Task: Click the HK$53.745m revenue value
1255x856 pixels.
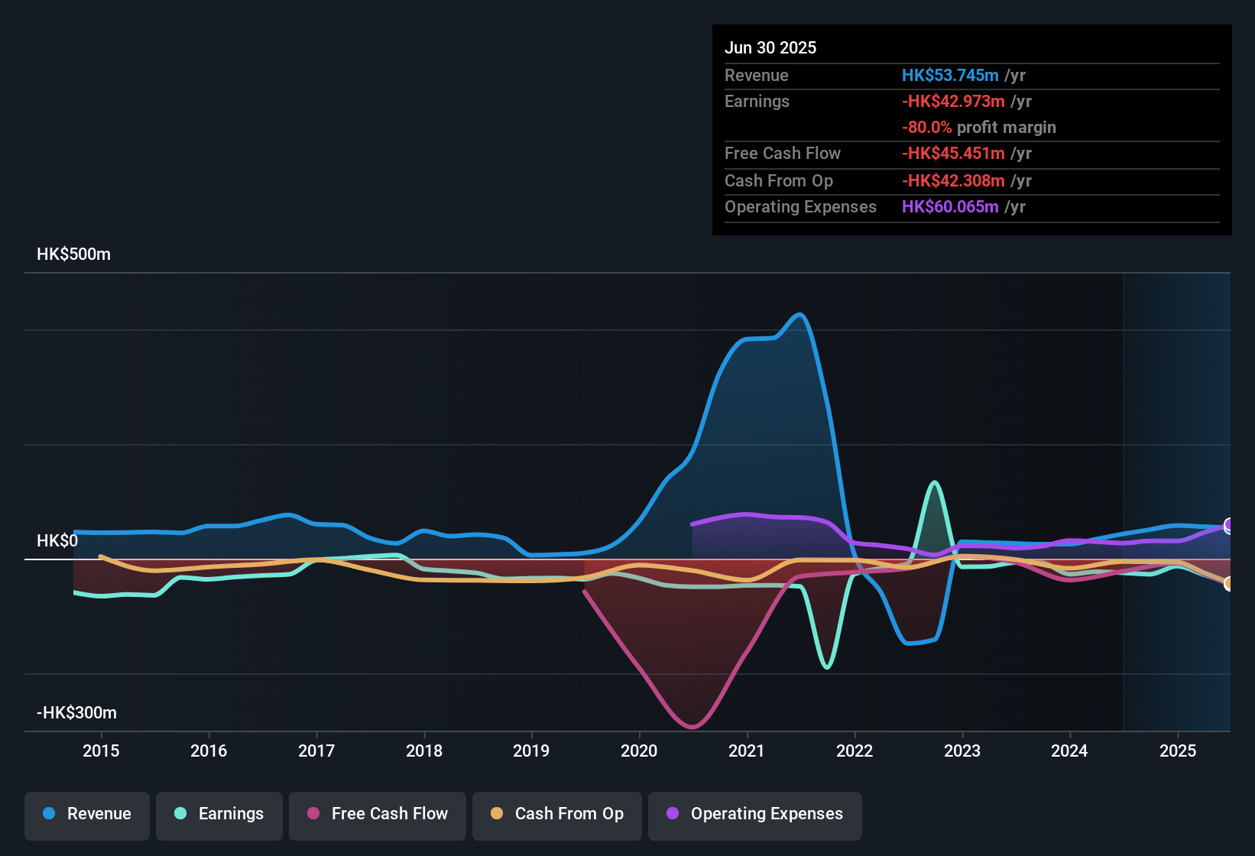Action: (x=950, y=75)
